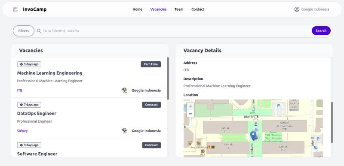
Task: Open the Vacancies nav item
Action: pos(158,9)
